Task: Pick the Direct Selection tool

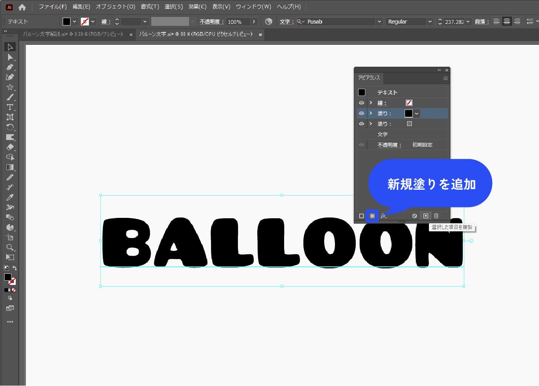Action: [x=10, y=57]
